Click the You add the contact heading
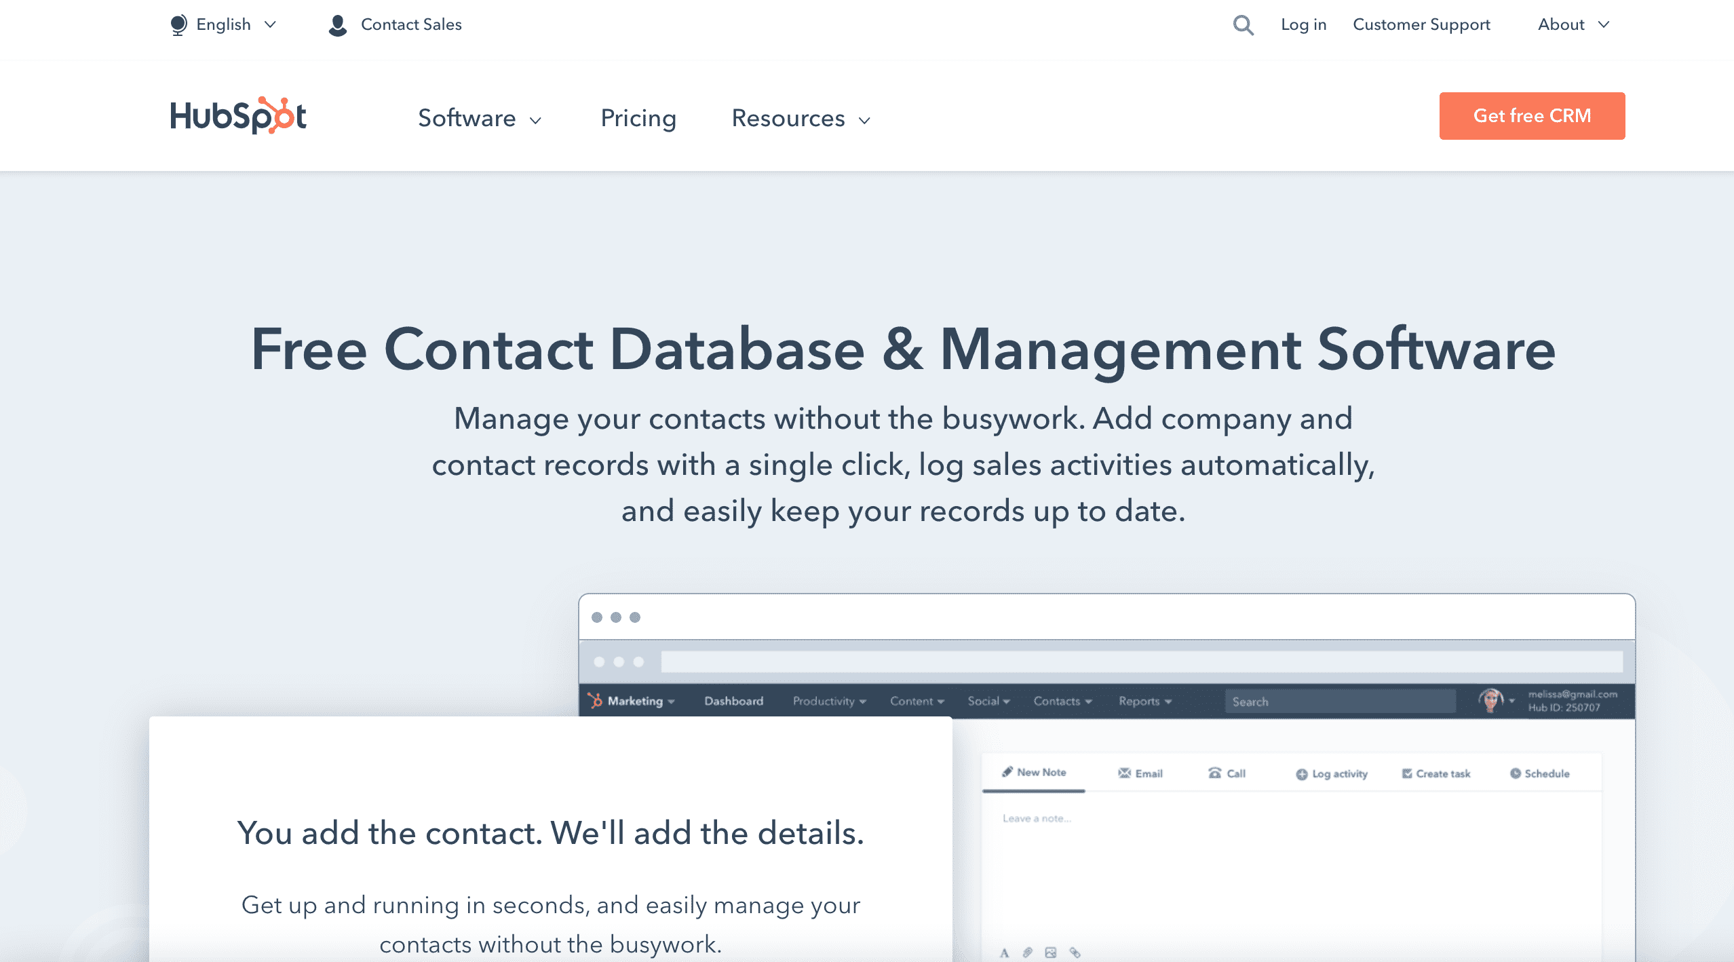The height and width of the screenshot is (962, 1734). (551, 832)
